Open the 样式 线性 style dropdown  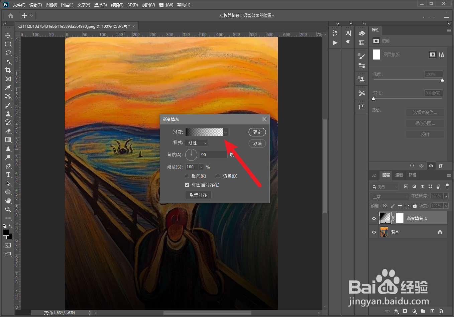tap(197, 143)
